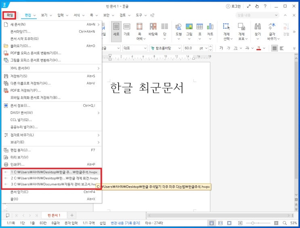This screenshot has height=228, width=300.
Task: Click the 그림 picture icon
Action: 189,27
